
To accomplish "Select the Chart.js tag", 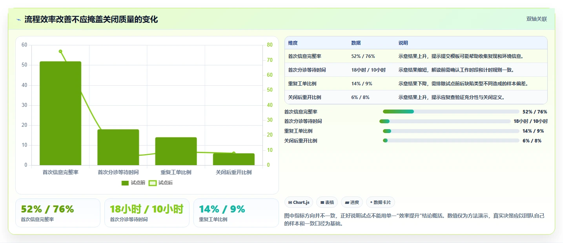I will pyautogui.click(x=299, y=202).
